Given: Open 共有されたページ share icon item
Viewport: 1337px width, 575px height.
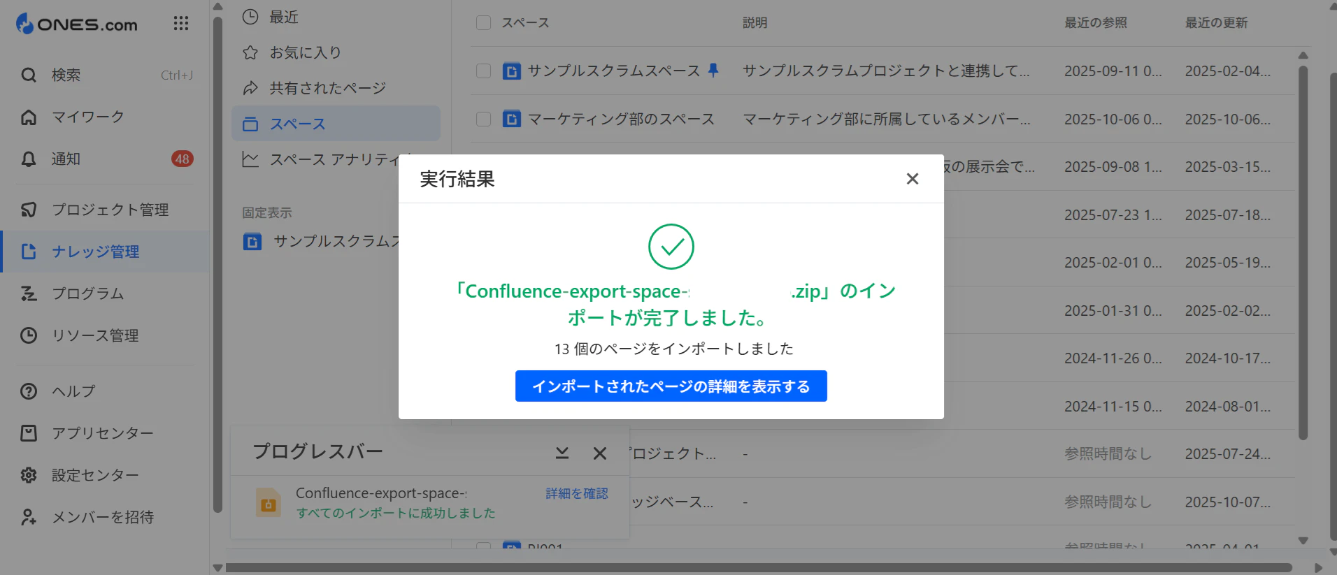Looking at the screenshot, I should click(250, 88).
